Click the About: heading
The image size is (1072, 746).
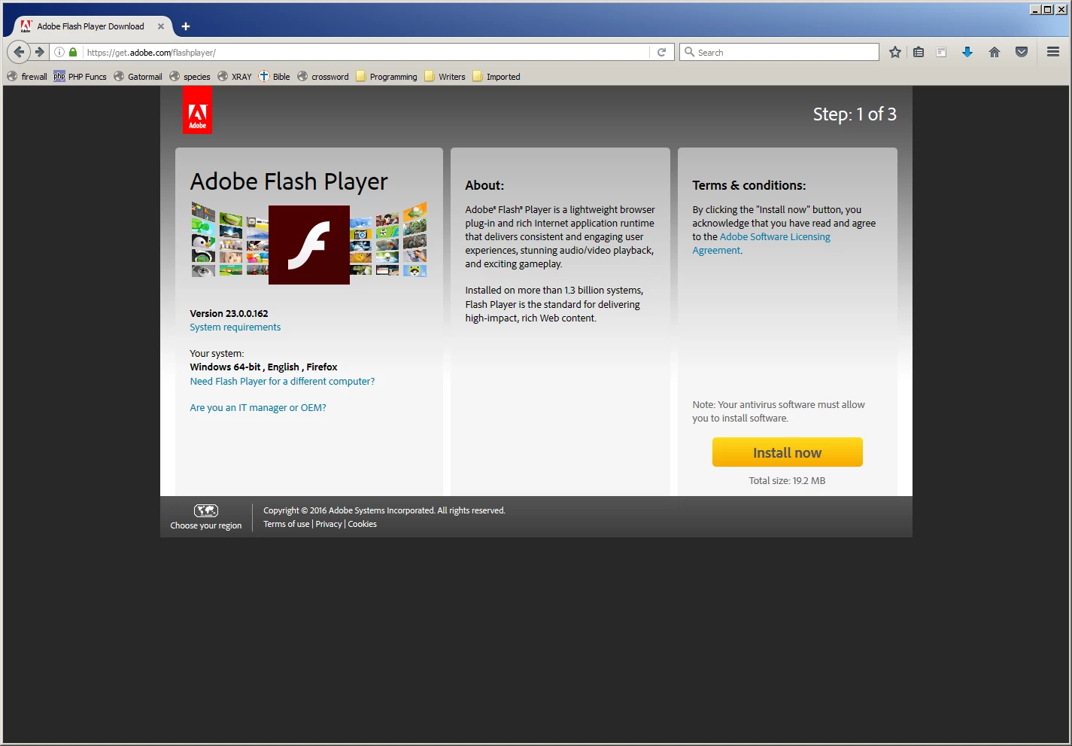[x=484, y=185]
